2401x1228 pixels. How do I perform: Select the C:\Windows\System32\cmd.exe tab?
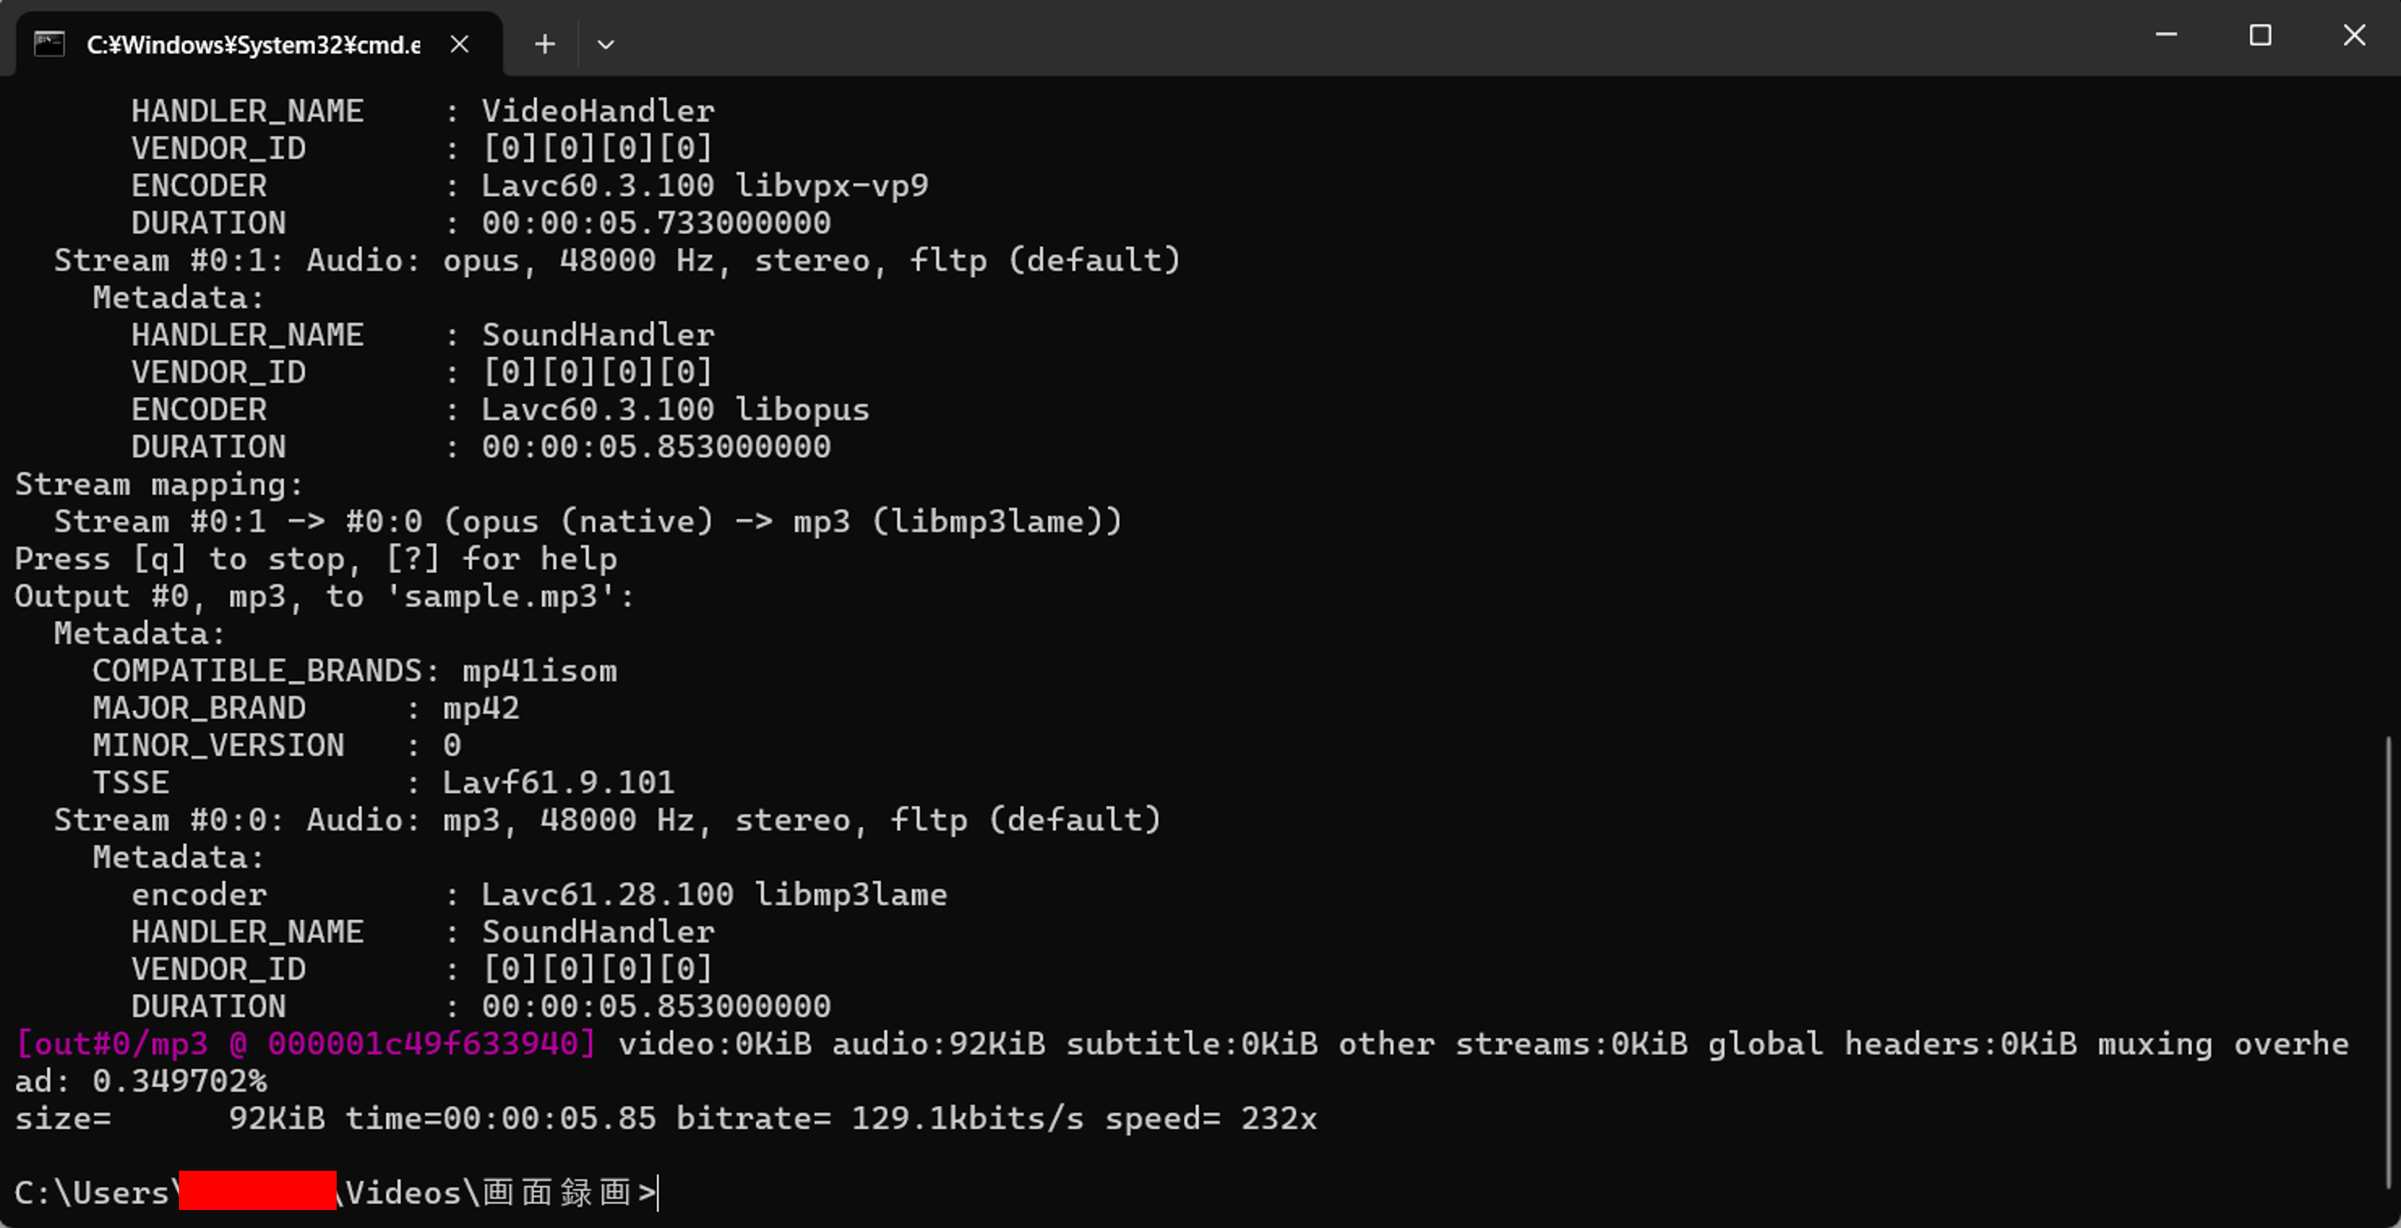pyautogui.click(x=252, y=44)
